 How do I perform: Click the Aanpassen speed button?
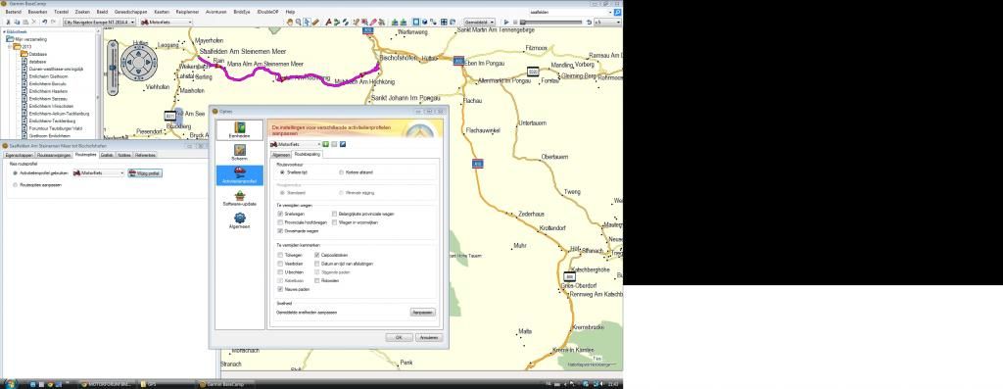point(422,313)
